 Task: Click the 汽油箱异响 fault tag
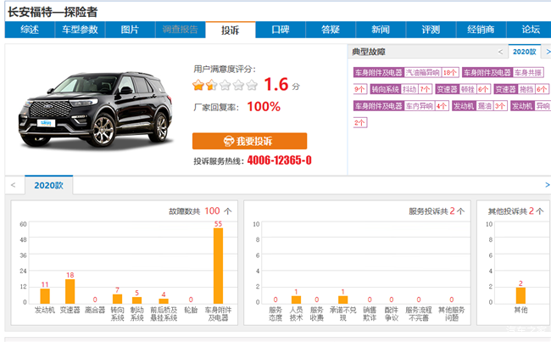pos(422,73)
